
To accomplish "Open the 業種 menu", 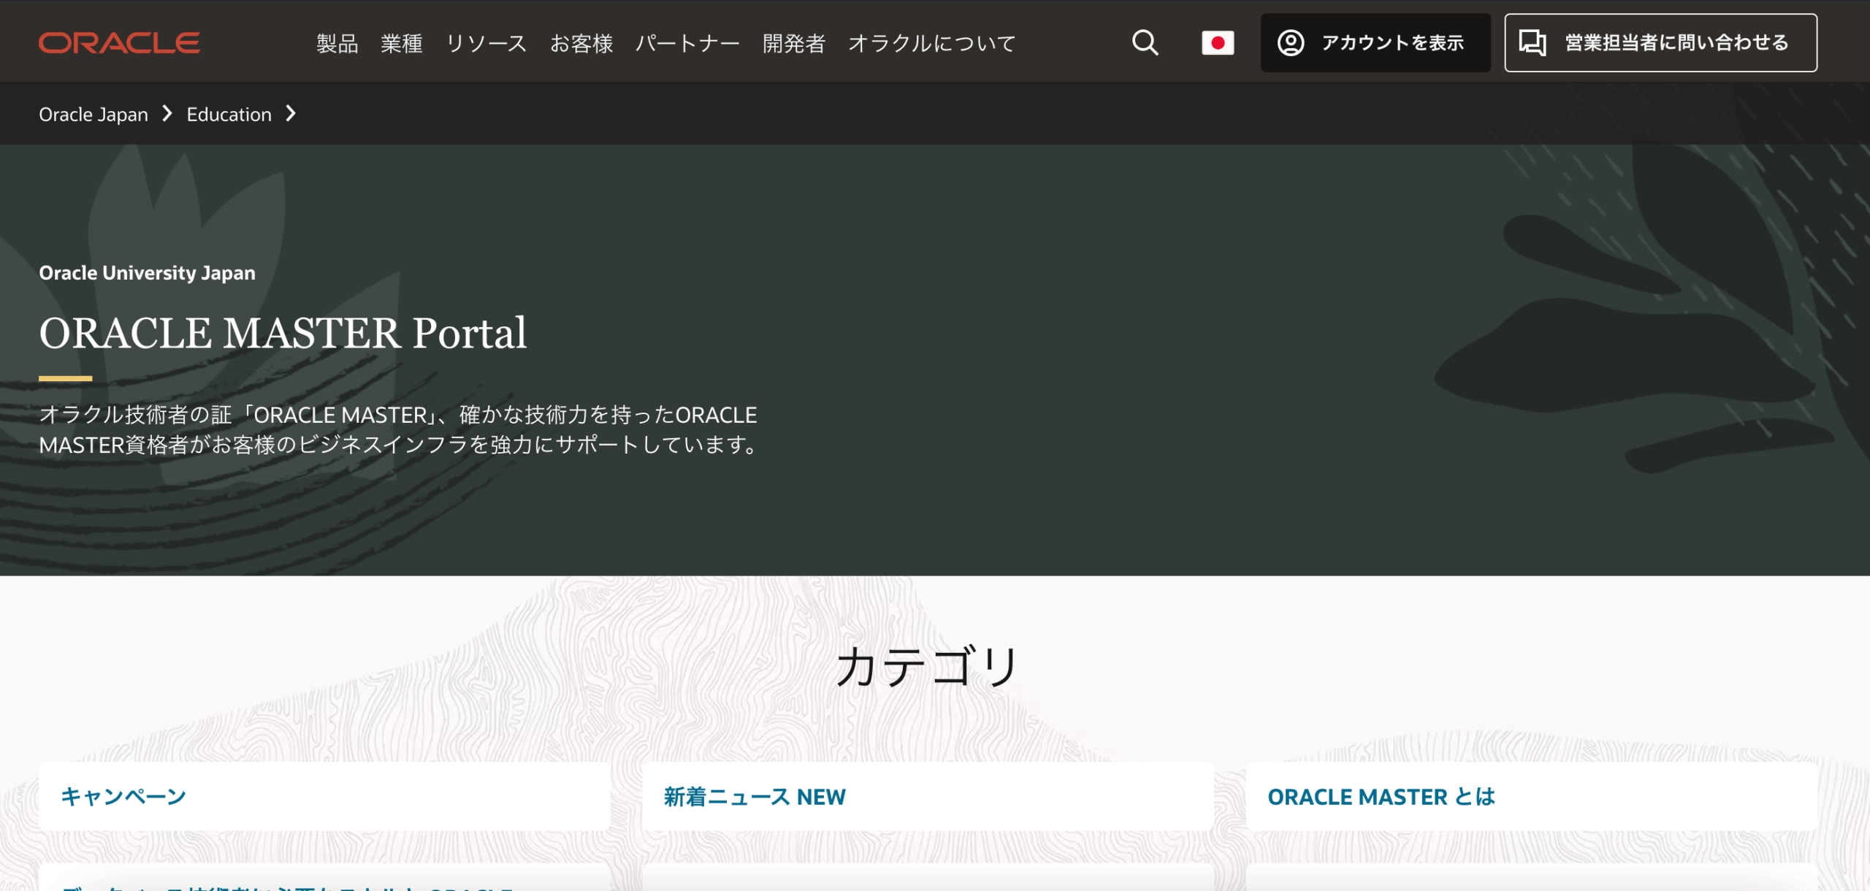I will point(402,44).
